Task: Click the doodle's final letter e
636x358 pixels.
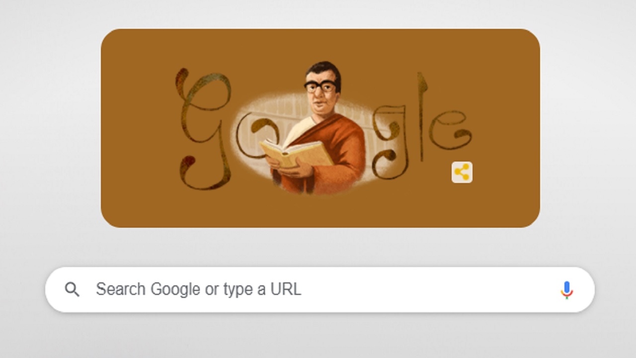Action: pyautogui.click(x=450, y=130)
